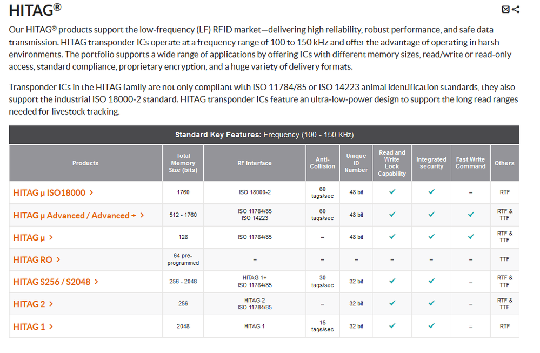Click the Read/Write Lock checkmark for HITAG µ ISO18000
Image resolution: width=540 pixels, height=353 pixels.
click(392, 192)
